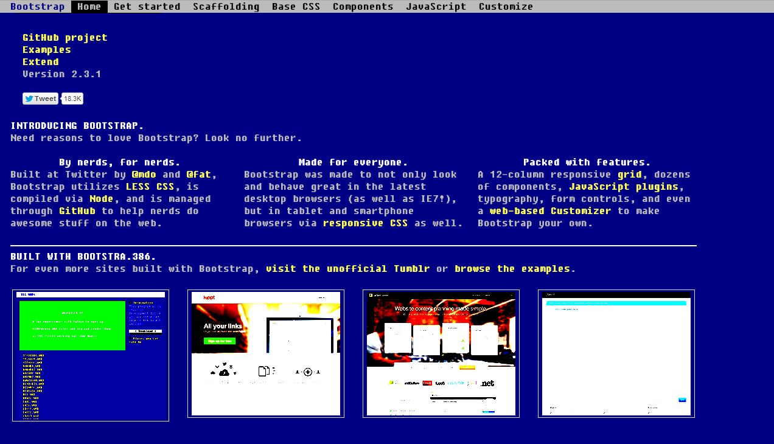The image size is (774, 444).
Task: Click the 18.3K tweet count bubble
Action: point(72,99)
